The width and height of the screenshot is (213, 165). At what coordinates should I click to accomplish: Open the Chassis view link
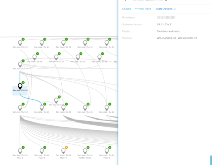[126, 9]
